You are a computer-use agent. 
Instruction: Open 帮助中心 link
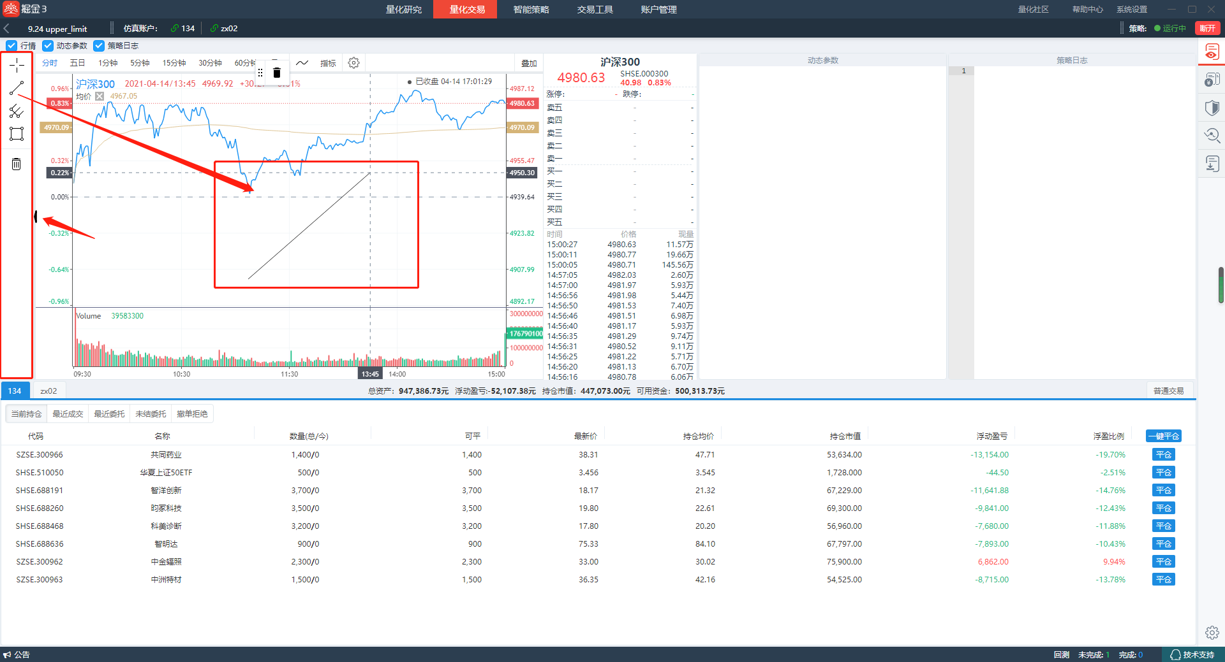point(1087,10)
